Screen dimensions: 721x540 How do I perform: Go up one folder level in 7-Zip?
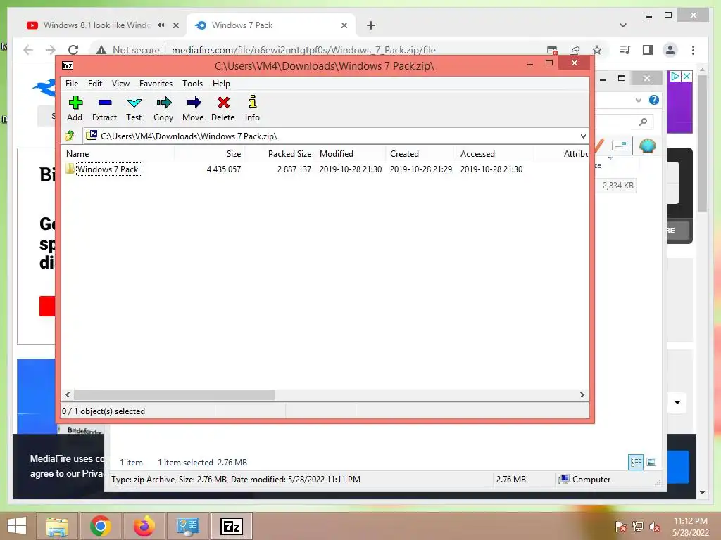pyautogui.click(x=70, y=136)
